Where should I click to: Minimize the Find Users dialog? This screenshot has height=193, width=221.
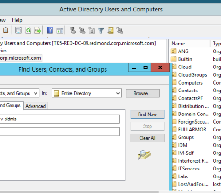point(134,68)
